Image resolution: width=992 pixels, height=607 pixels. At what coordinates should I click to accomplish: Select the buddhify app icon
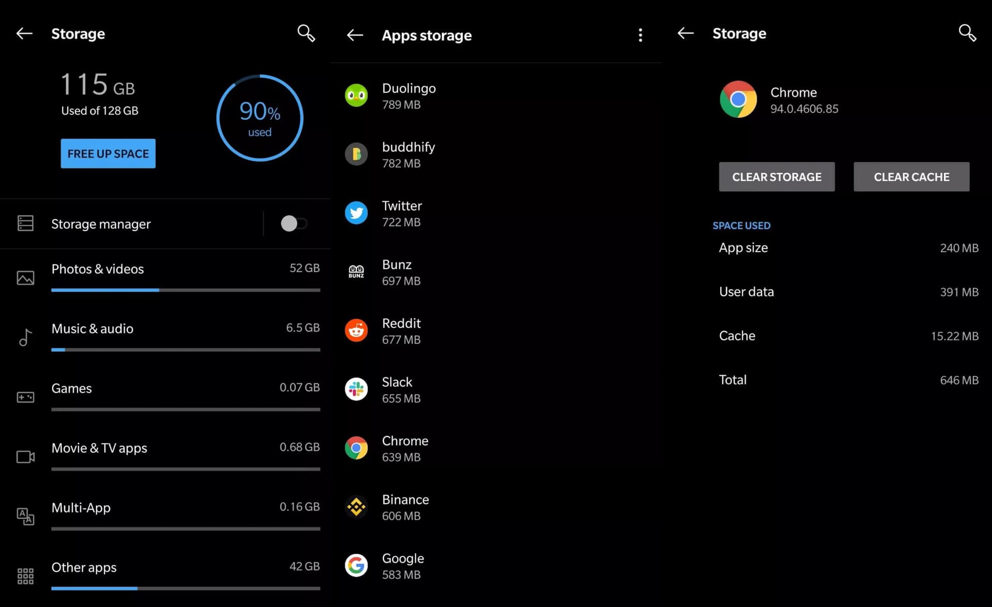tap(356, 154)
